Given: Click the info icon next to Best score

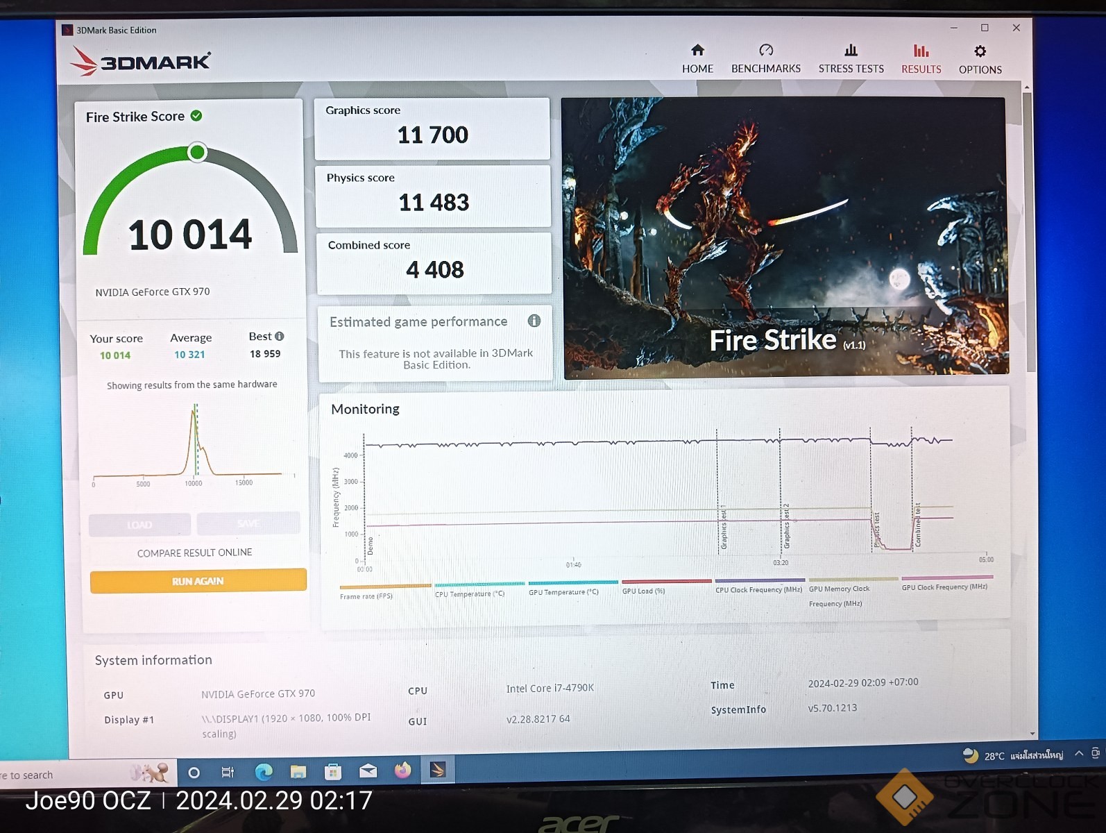Looking at the screenshot, I should coord(280,336).
